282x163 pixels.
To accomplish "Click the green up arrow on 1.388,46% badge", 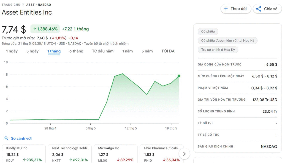I will pos(35,29).
